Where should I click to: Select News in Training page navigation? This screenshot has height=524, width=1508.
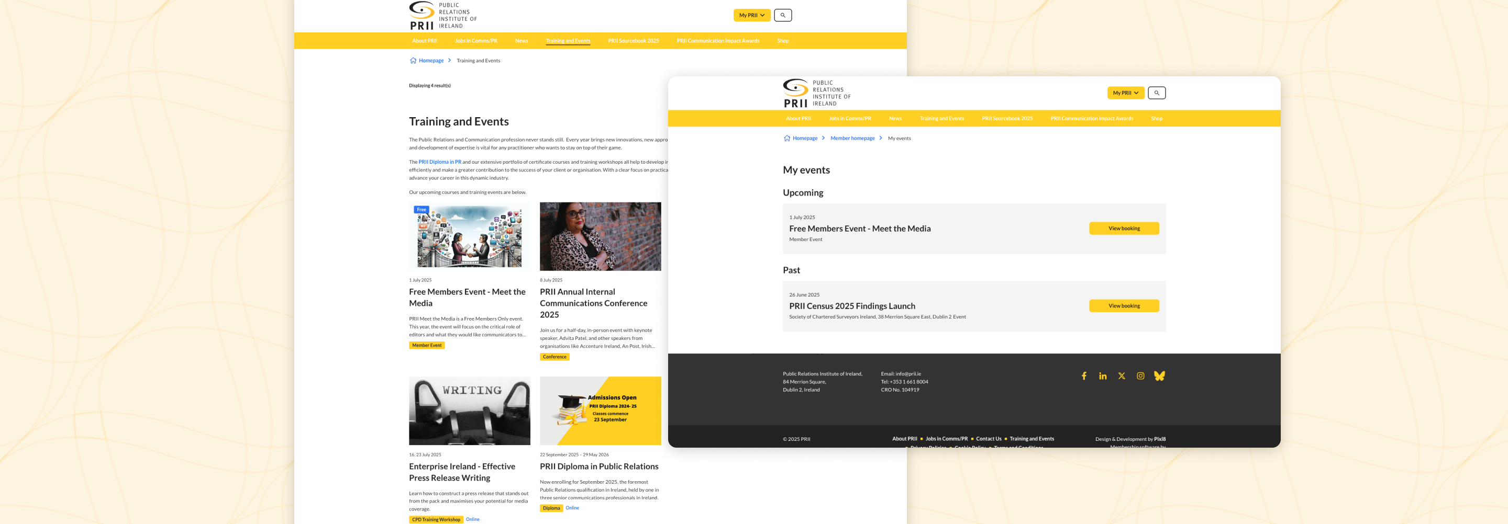pyautogui.click(x=521, y=41)
